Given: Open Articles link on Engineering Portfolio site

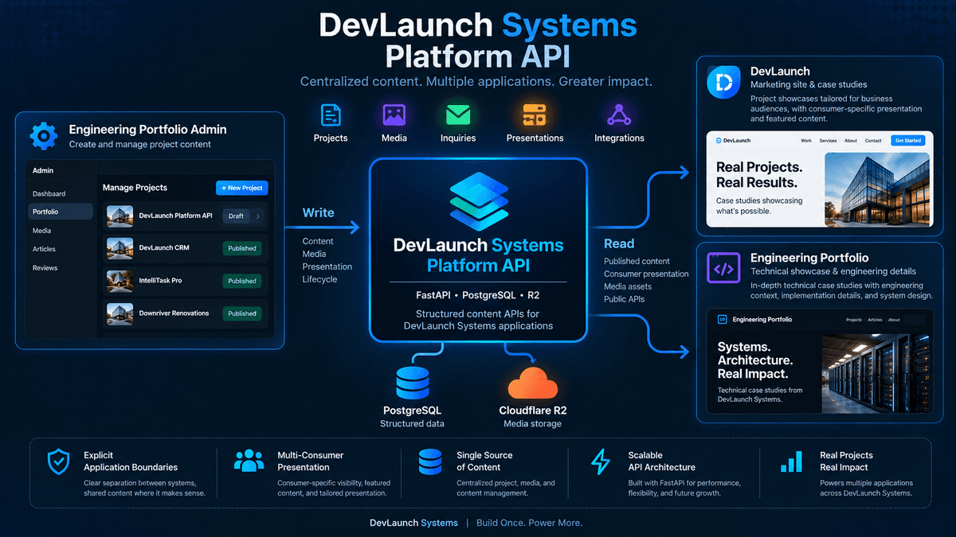Looking at the screenshot, I should pyautogui.click(x=875, y=320).
